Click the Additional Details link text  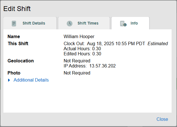click(31, 80)
